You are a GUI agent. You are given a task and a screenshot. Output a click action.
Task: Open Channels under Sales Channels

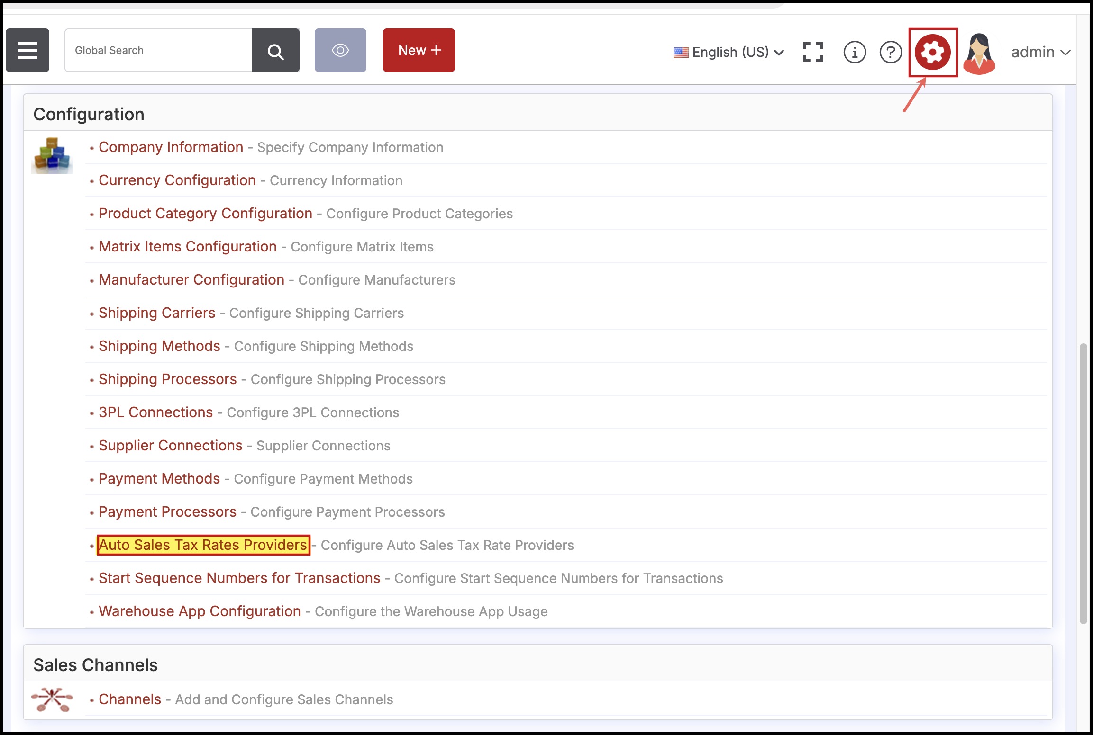[130, 699]
